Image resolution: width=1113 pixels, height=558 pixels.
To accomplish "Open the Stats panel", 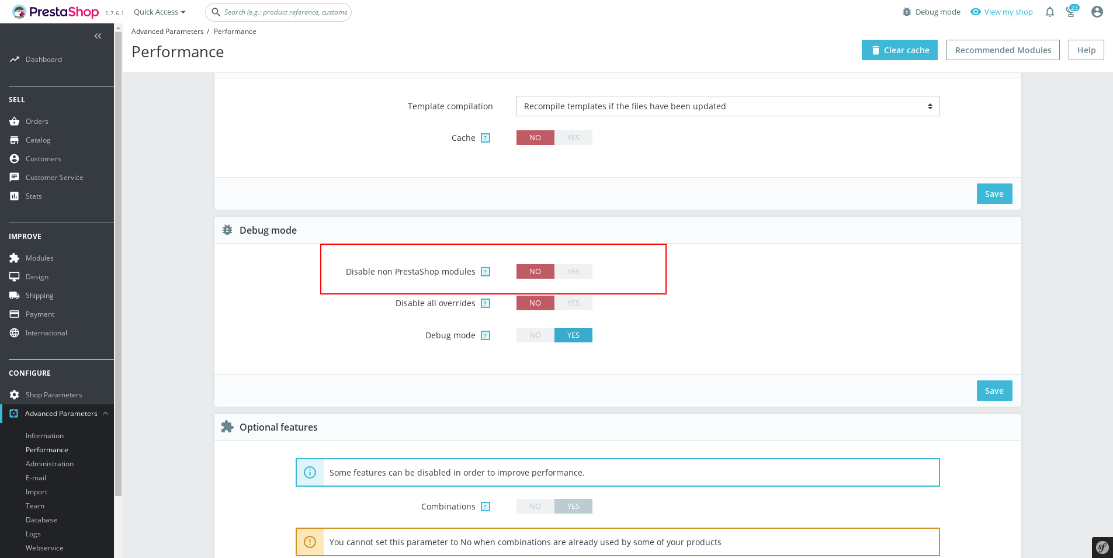I will (x=33, y=196).
